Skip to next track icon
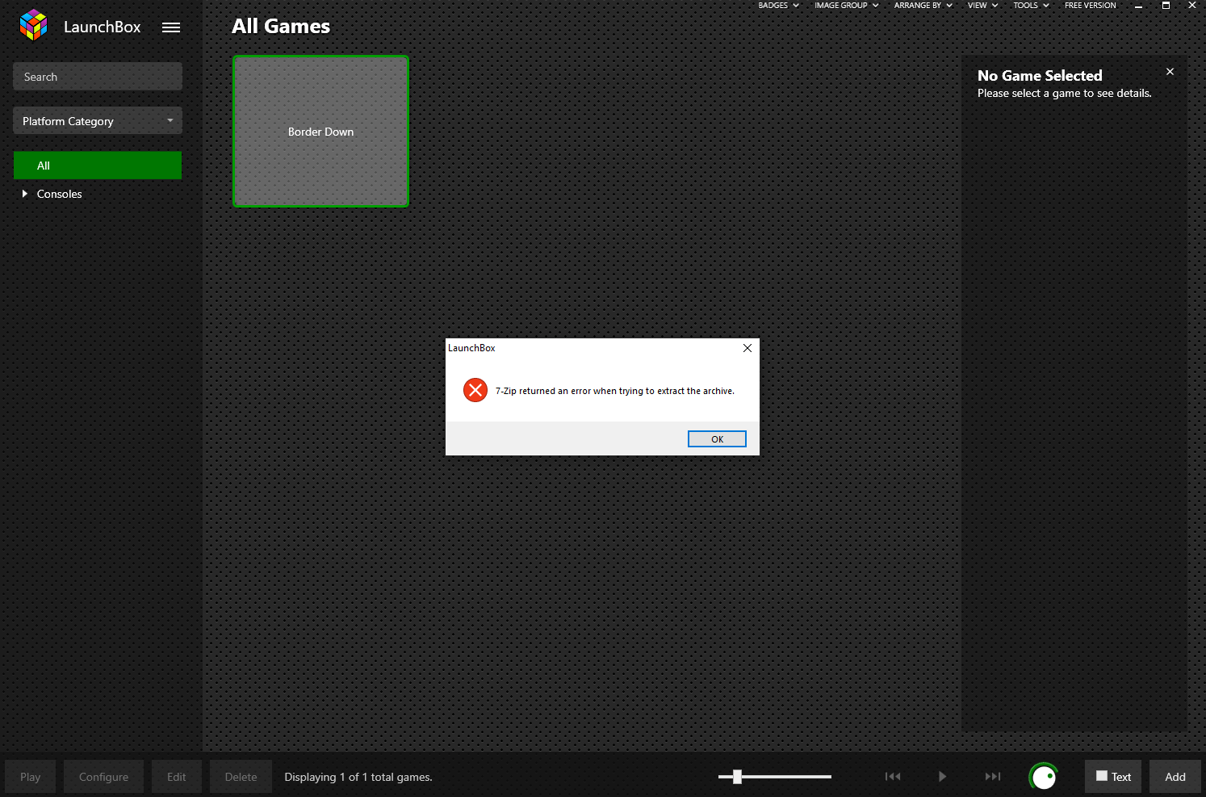This screenshot has height=797, width=1206. [993, 777]
